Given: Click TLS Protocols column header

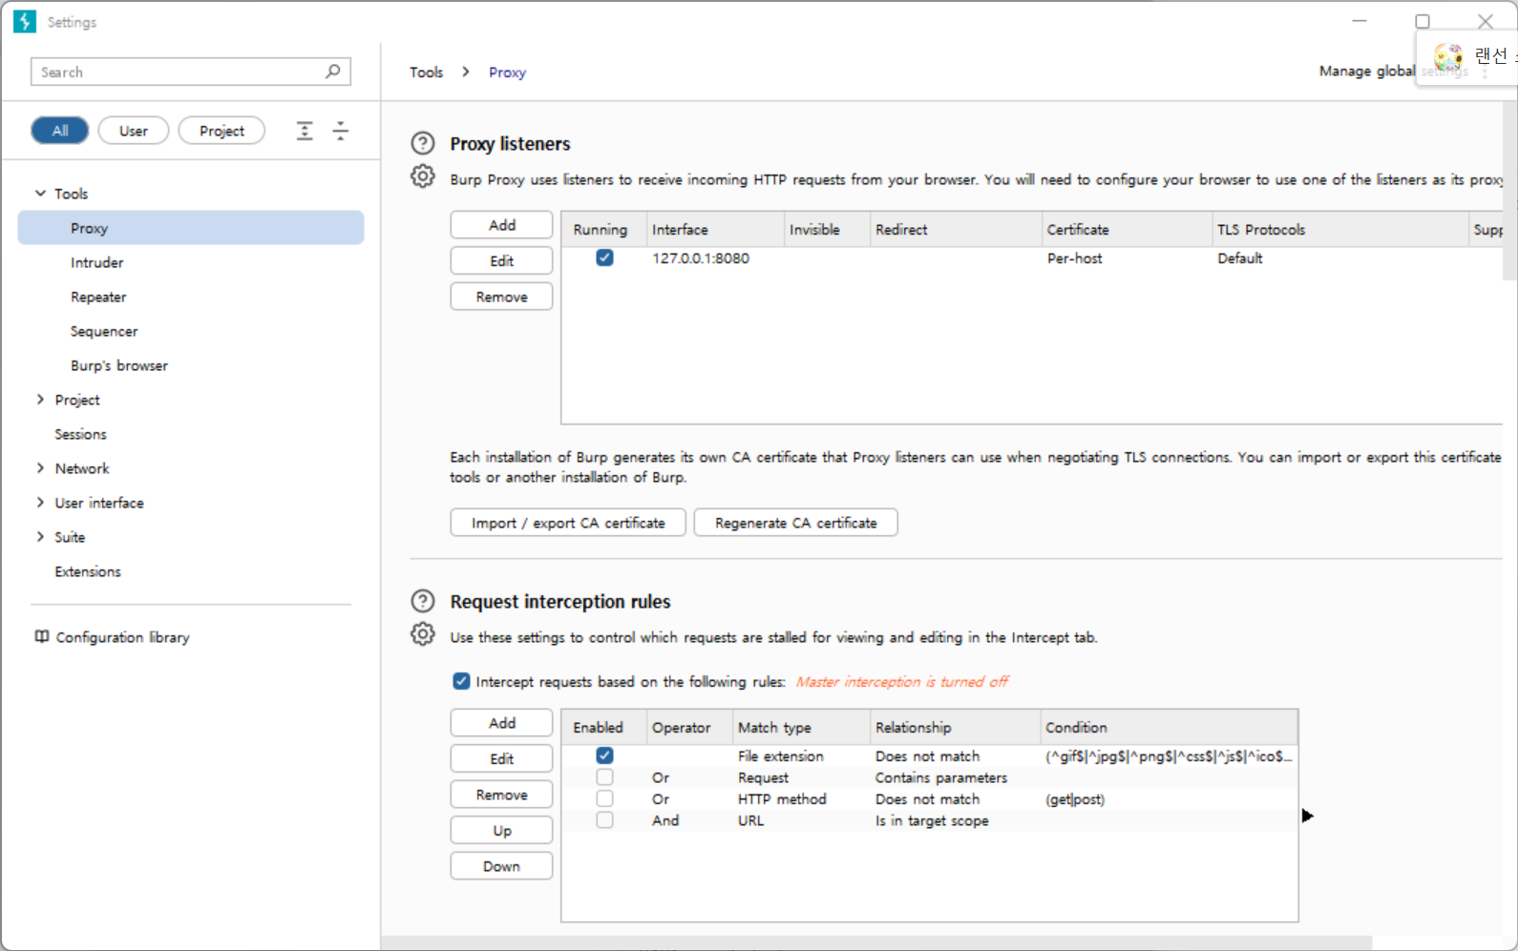Looking at the screenshot, I should click(1340, 229).
